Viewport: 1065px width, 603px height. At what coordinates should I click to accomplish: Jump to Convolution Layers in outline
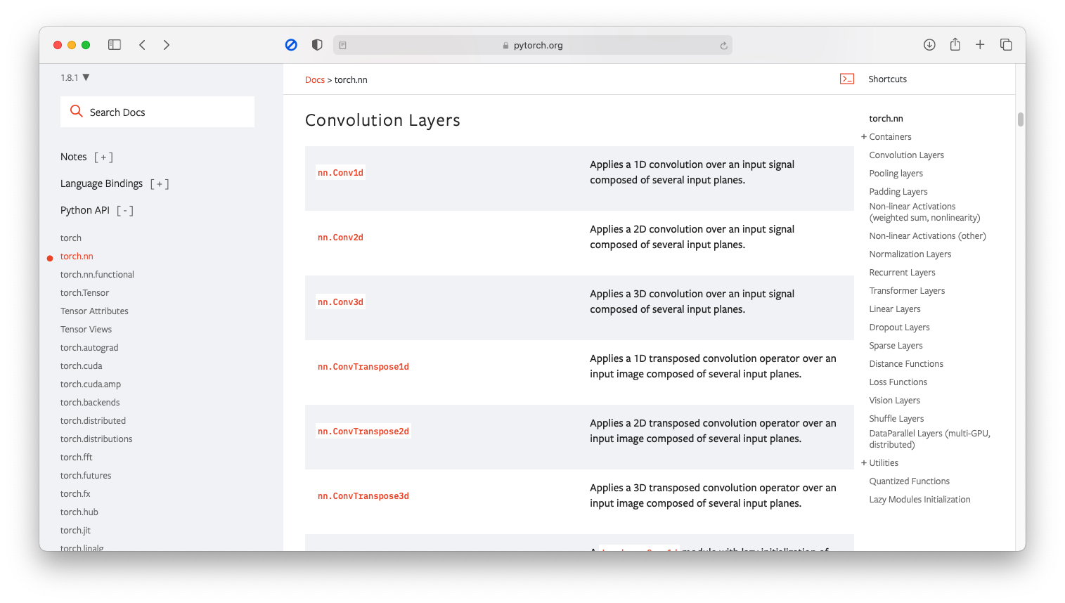coord(906,155)
